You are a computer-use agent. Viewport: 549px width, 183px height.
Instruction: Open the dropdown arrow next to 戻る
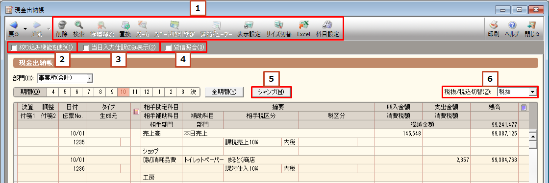(x=25, y=28)
